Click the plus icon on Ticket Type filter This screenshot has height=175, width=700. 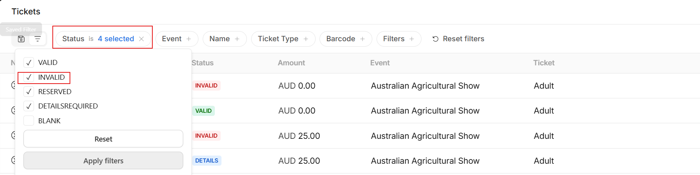click(x=306, y=39)
